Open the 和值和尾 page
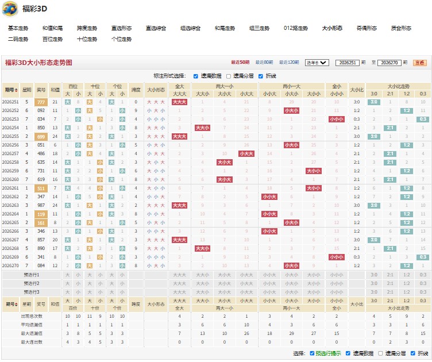The width and height of the screenshot is (432, 362). coord(52,28)
